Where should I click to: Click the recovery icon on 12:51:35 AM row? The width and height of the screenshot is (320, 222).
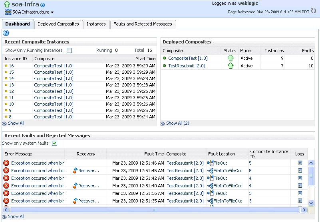click(x=75, y=200)
